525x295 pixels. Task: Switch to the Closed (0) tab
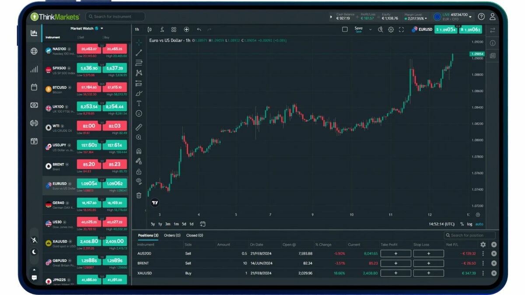(195, 235)
